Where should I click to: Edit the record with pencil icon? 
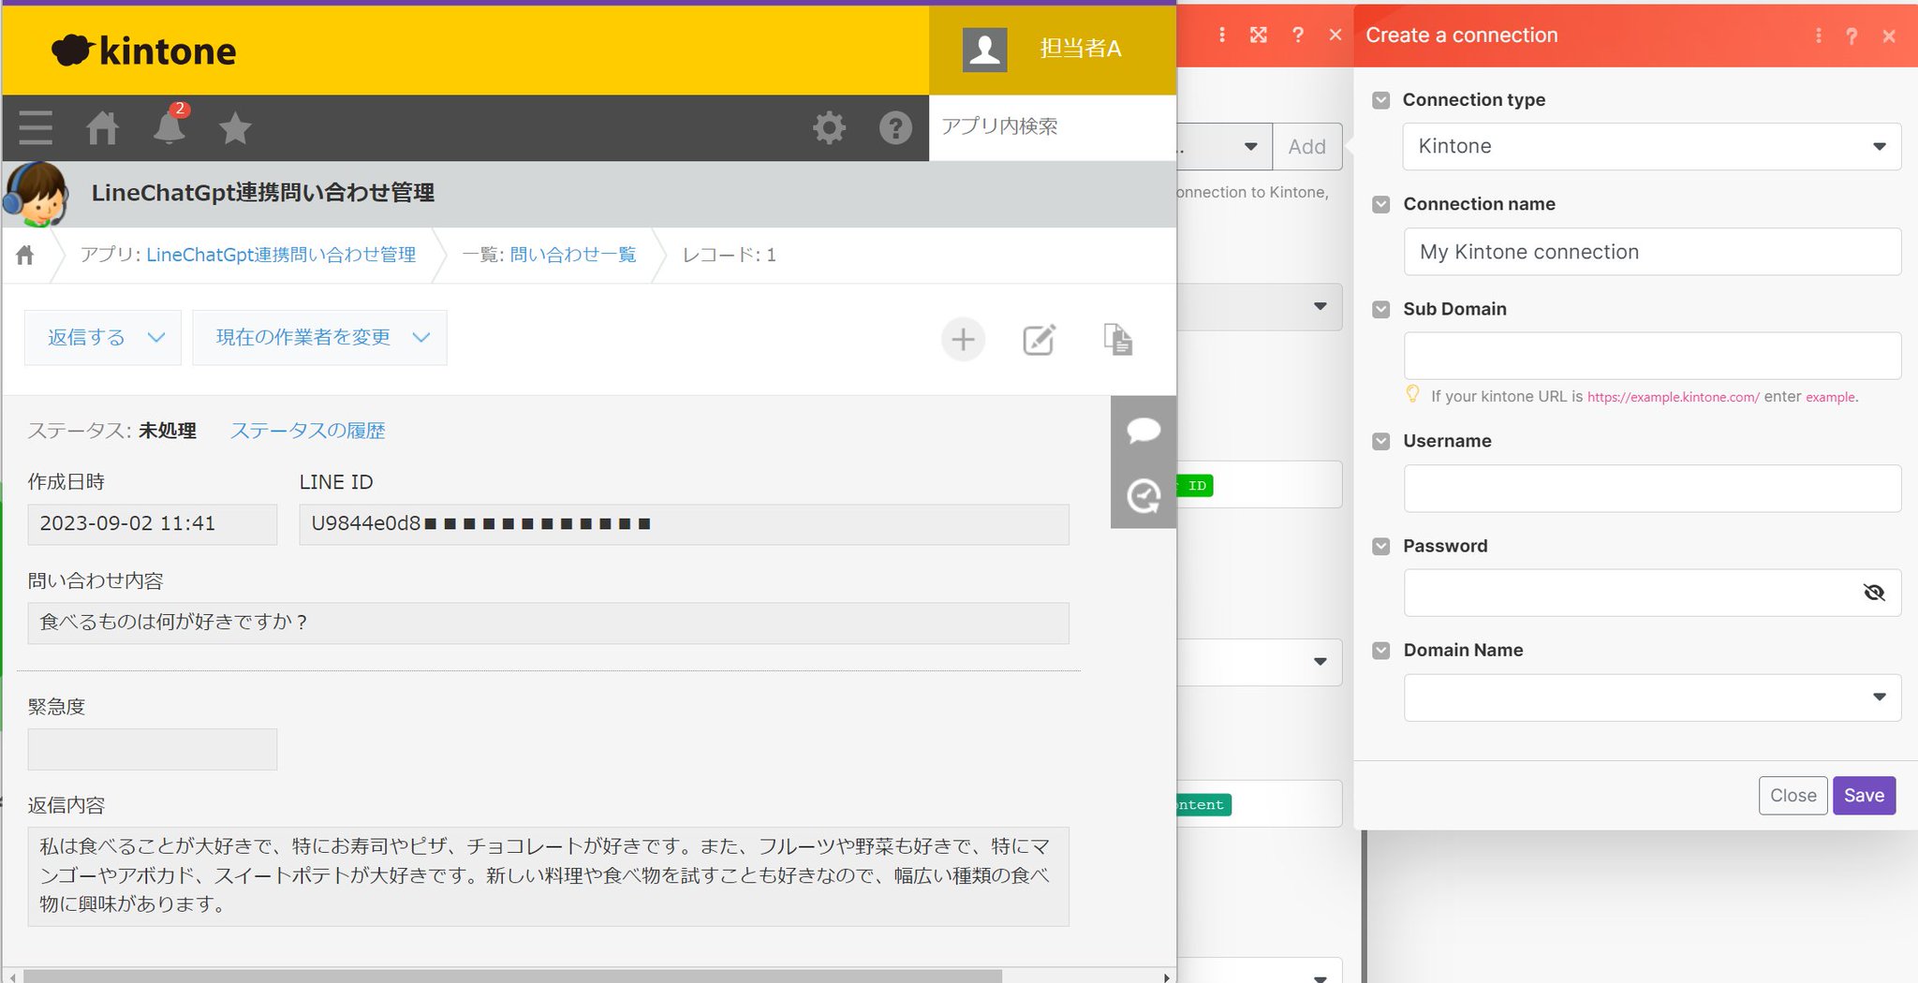pos(1039,339)
